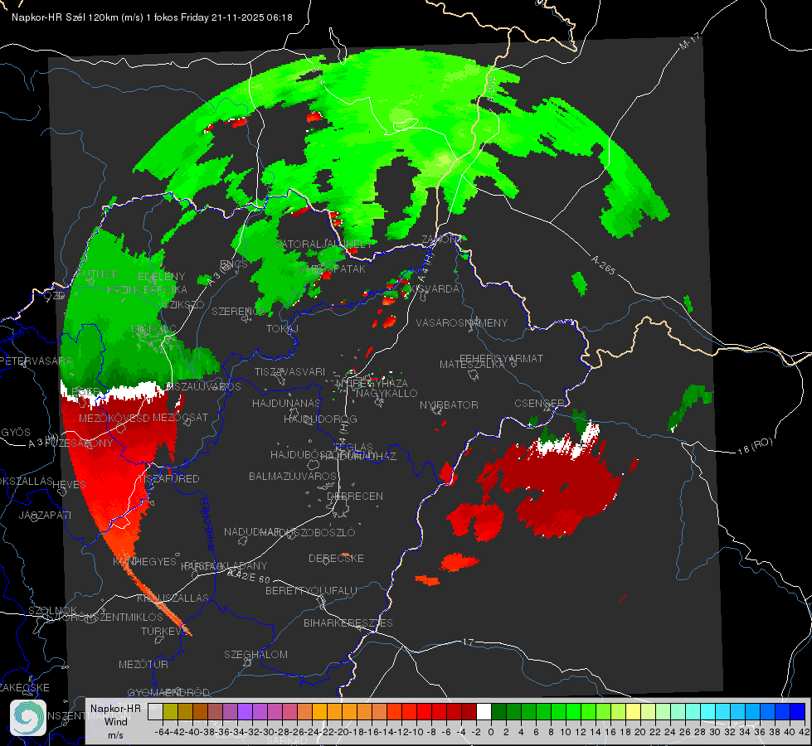Click the M-17 road label

689,41
